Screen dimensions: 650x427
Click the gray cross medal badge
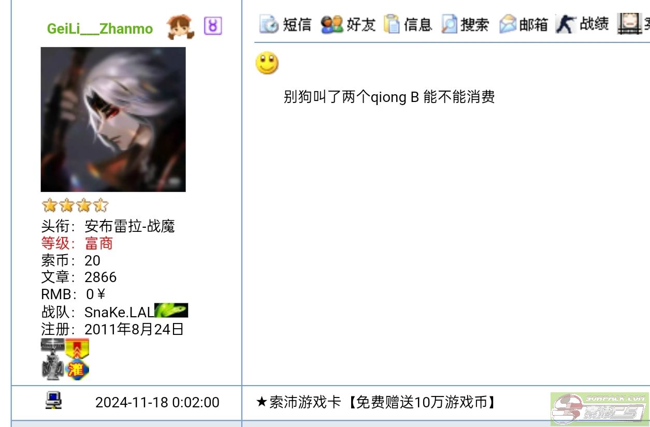point(52,359)
